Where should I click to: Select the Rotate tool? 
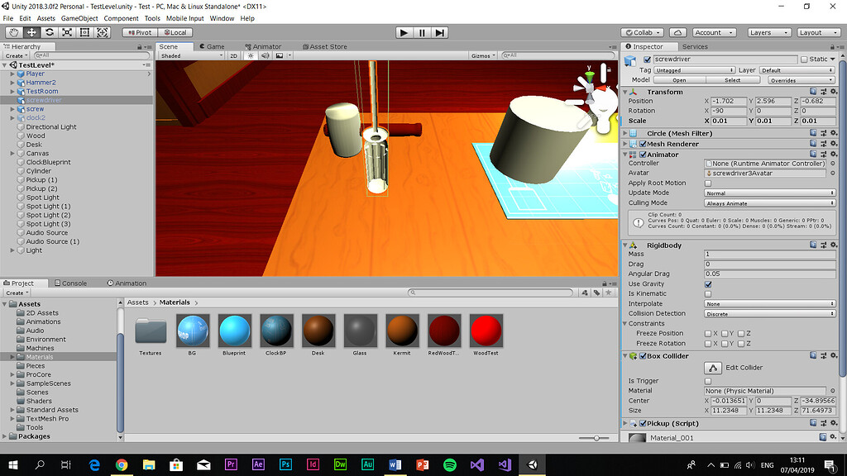point(49,32)
